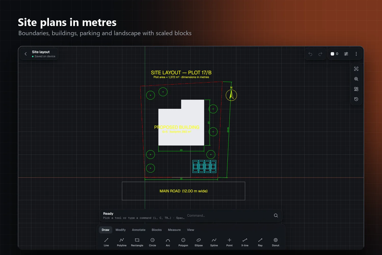The image size is (382, 255).
Task: Select the MAIN ROAD text label
Action: (x=184, y=191)
